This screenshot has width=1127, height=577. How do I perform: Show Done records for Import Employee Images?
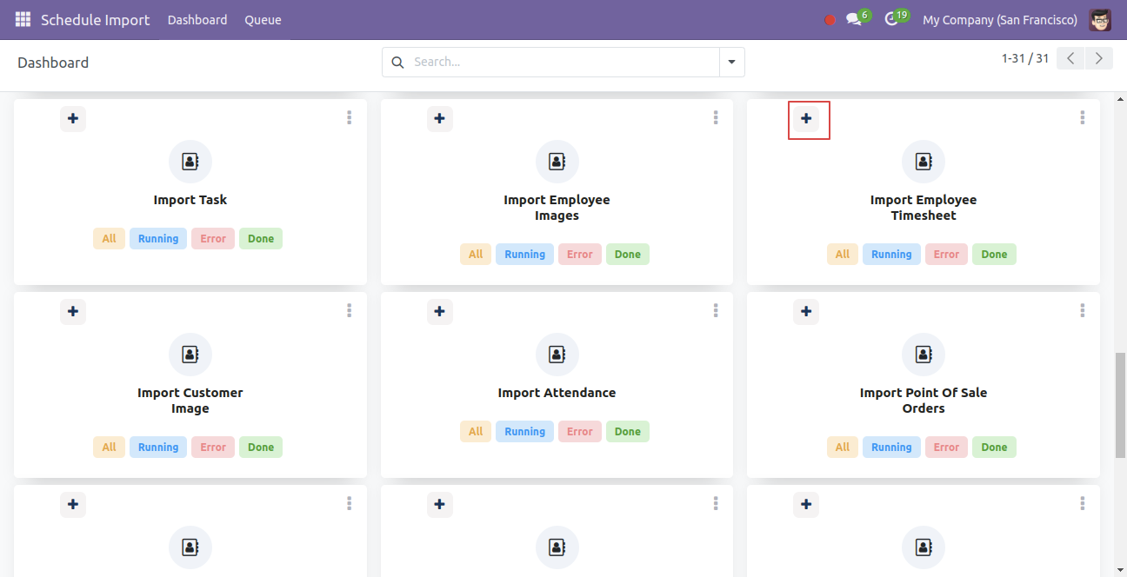tap(628, 255)
